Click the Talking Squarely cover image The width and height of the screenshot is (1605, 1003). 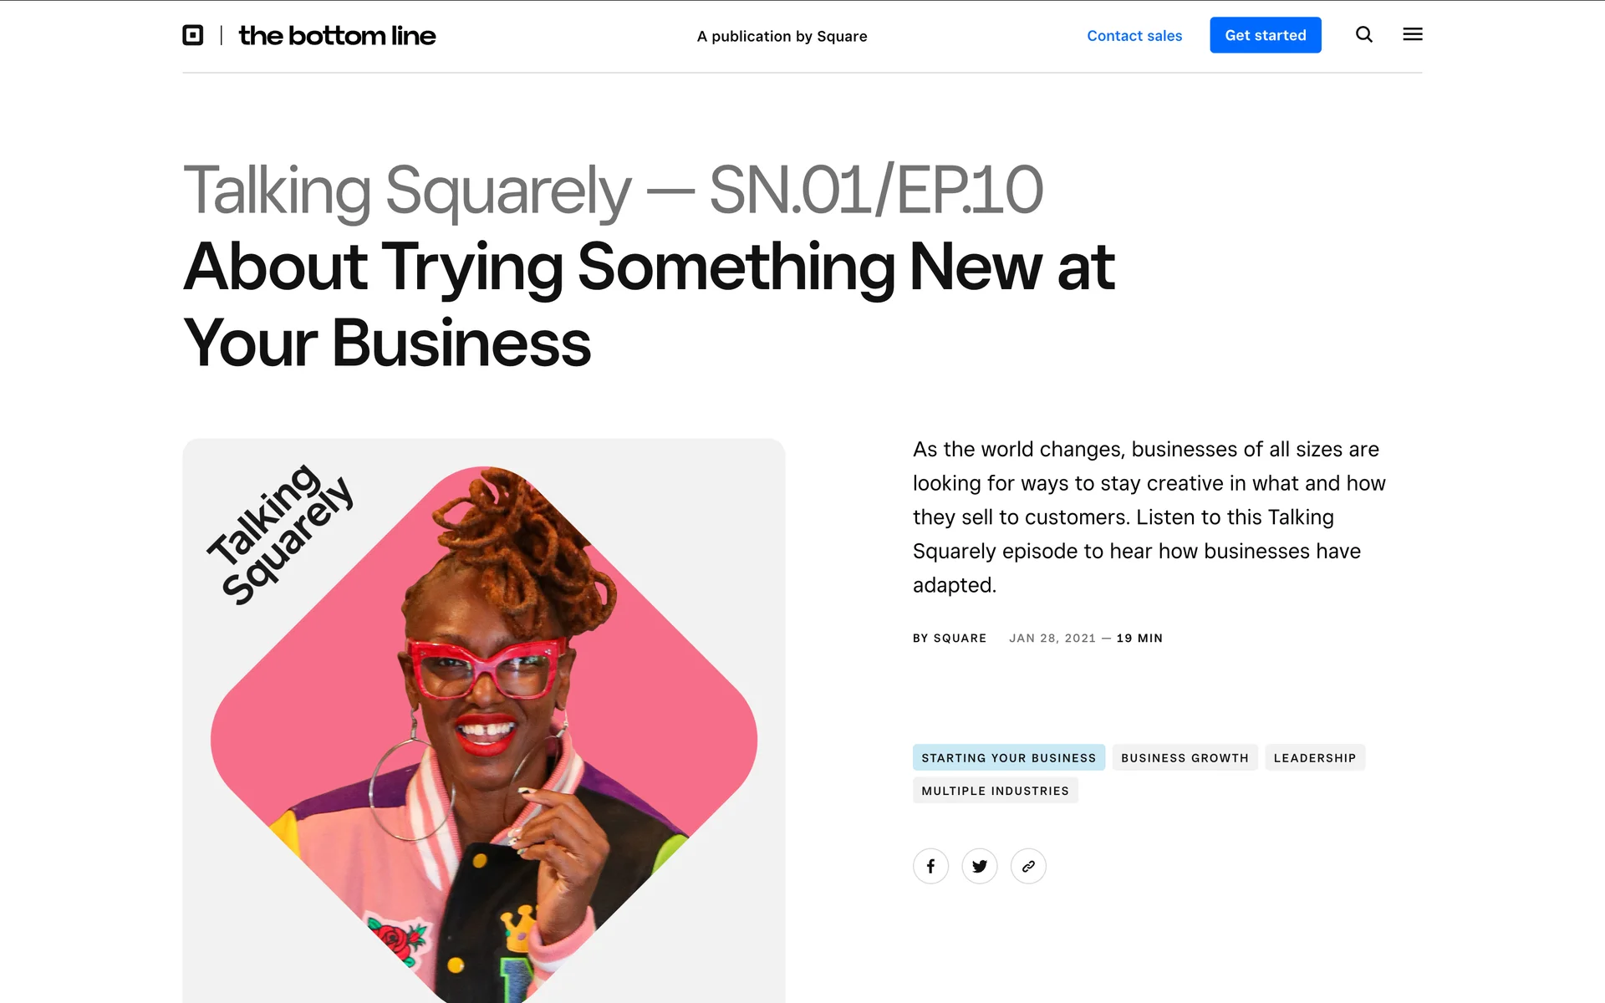pos(484,720)
